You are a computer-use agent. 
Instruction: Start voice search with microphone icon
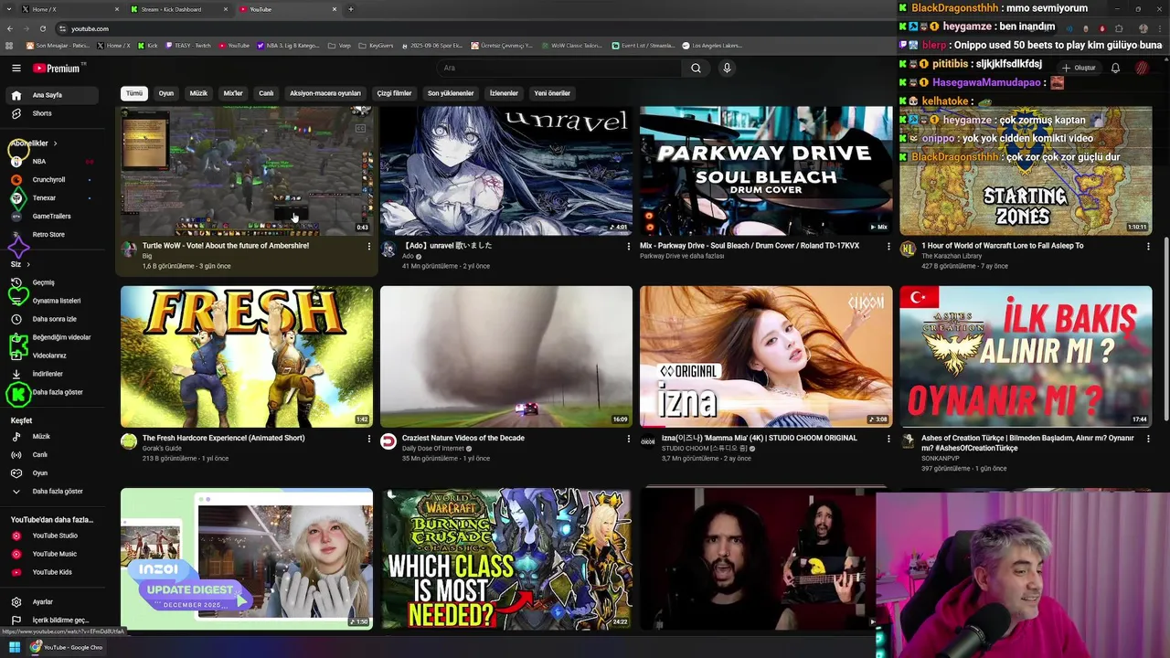(x=727, y=68)
